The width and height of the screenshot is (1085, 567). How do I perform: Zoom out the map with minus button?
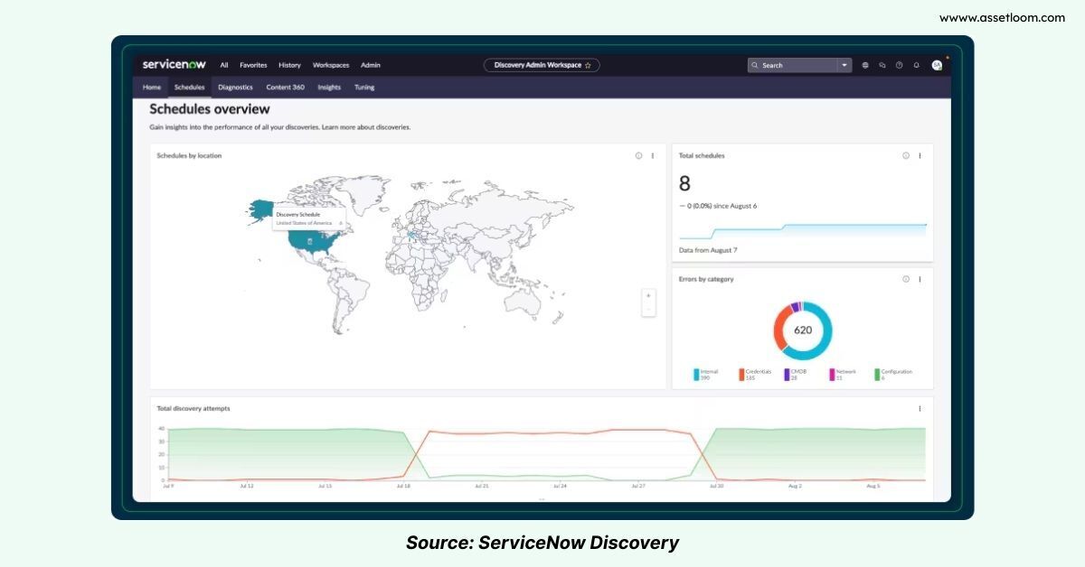click(648, 310)
